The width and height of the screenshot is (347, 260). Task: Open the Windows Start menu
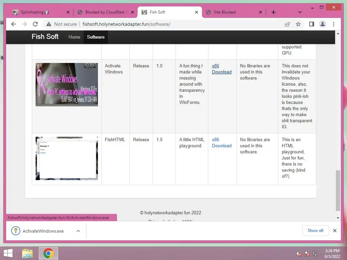8,253
